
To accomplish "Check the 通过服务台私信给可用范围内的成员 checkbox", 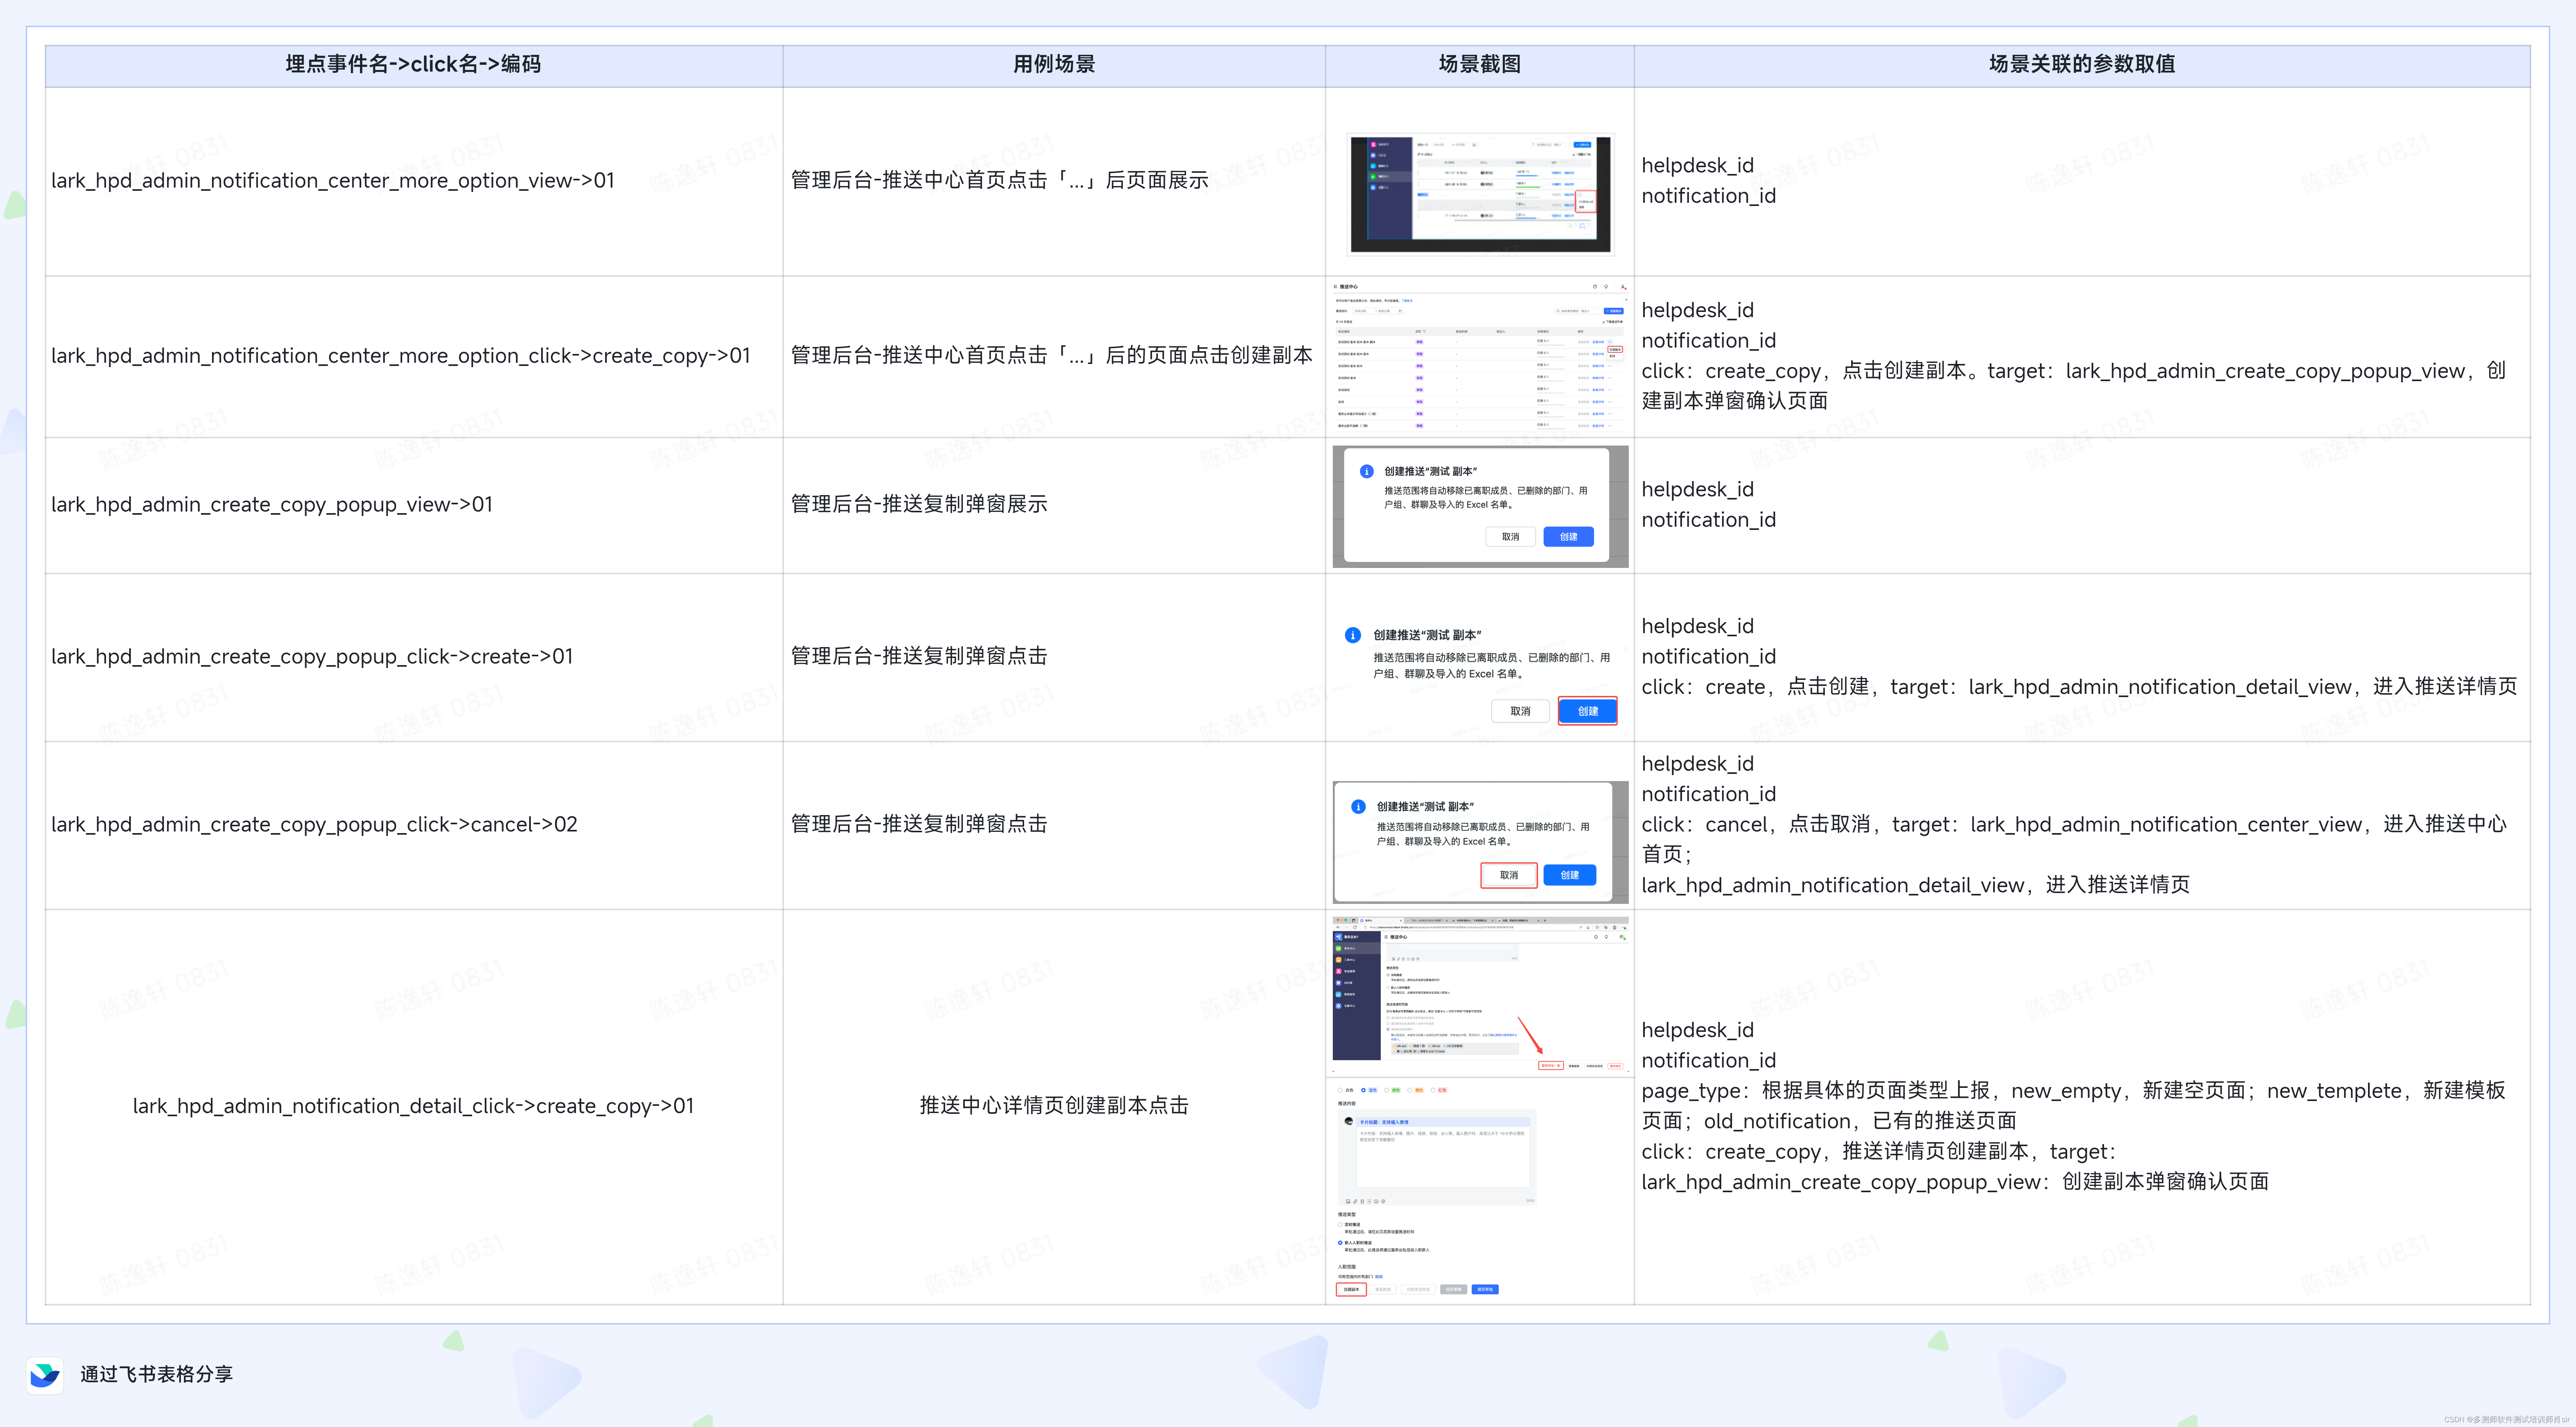I will click(x=1388, y=1018).
